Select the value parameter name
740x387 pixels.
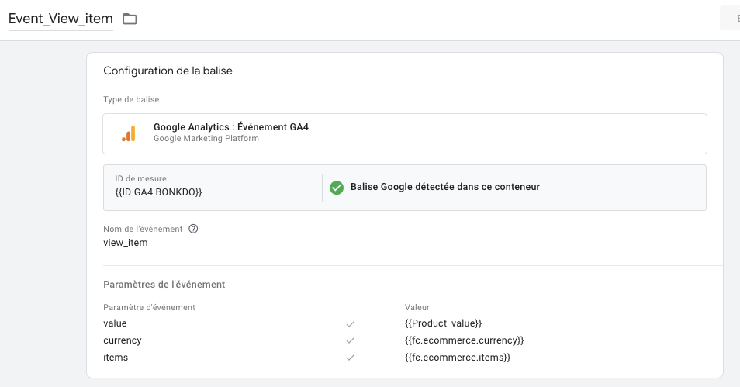tap(115, 323)
